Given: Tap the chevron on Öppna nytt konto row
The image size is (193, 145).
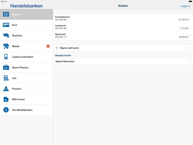Looking at the screenshot, I should pyautogui.click(x=190, y=48).
